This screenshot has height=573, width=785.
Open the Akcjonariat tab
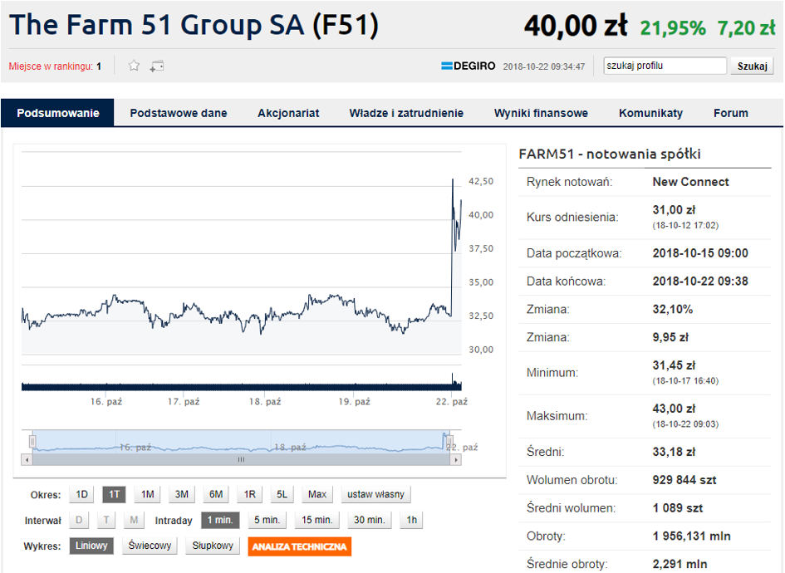[x=288, y=113]
